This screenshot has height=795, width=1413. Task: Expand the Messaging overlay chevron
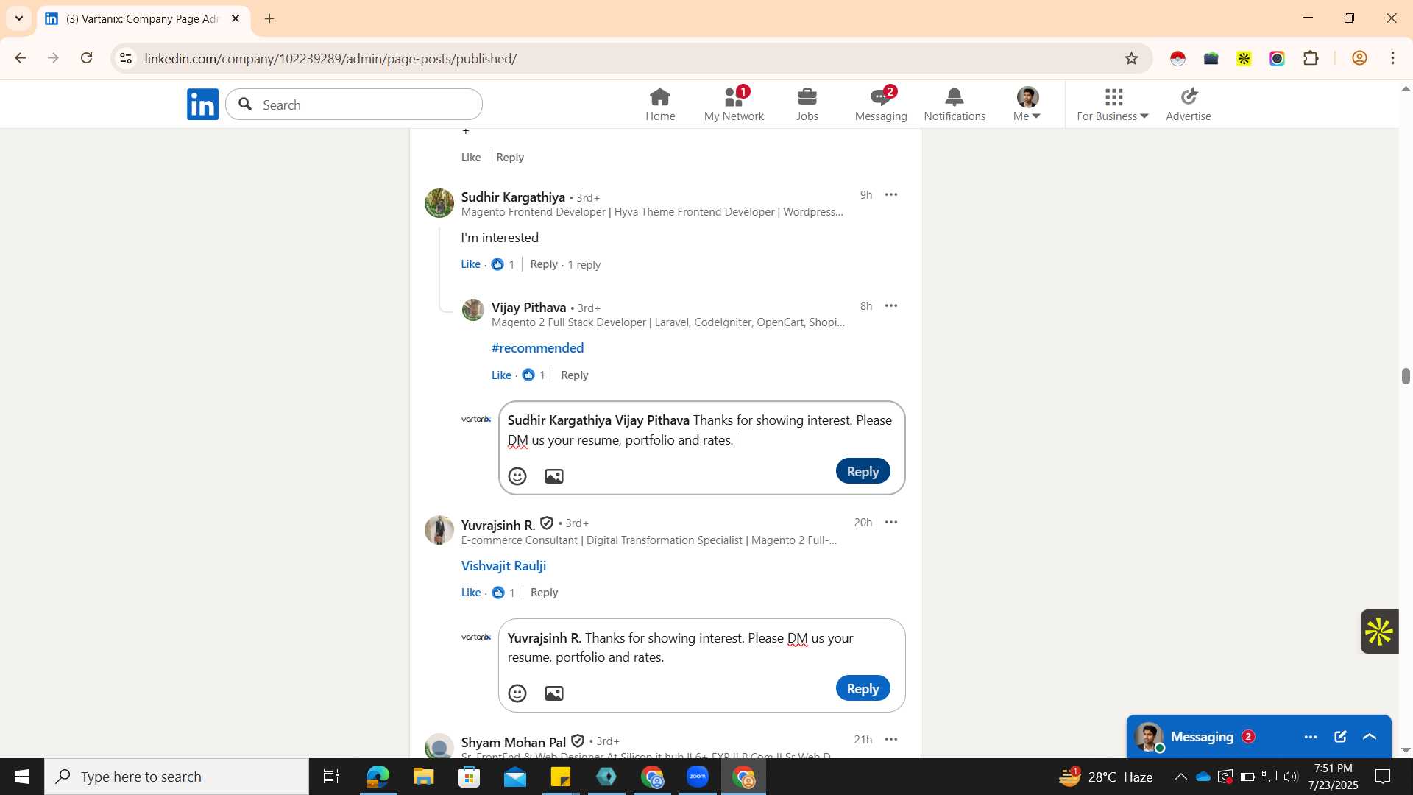coord(1370,737)
